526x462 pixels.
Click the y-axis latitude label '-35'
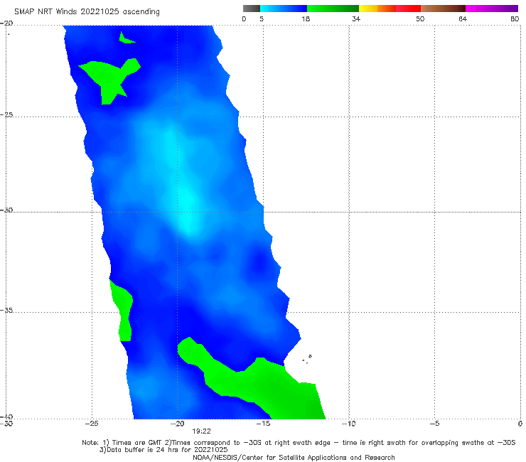tap(7, 310)
